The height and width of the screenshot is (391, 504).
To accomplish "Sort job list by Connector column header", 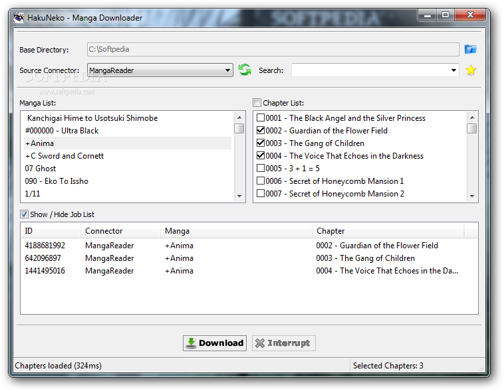I will (120, 231).
